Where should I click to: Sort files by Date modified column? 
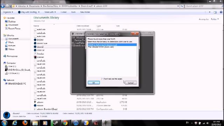tap(83, 26)
